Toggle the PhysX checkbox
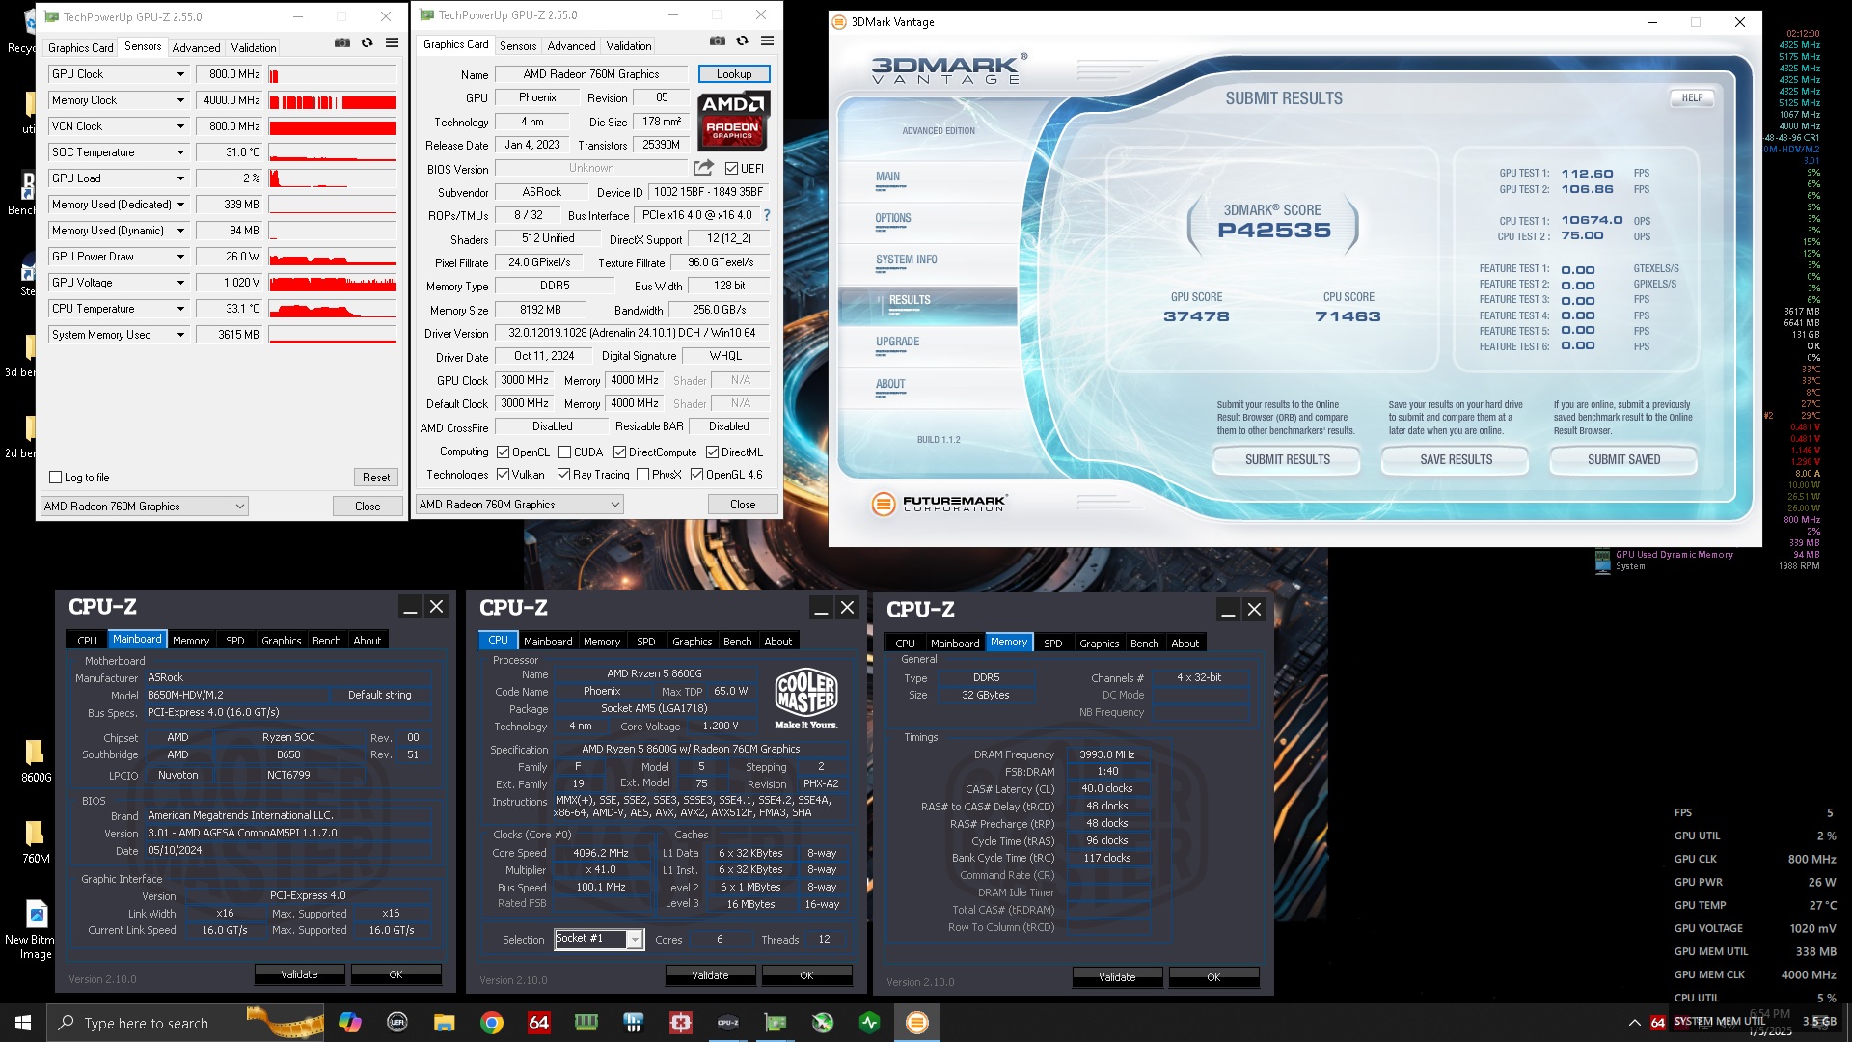Image resolution: width=1852 pixels, height=1042 pixels. 642,475
